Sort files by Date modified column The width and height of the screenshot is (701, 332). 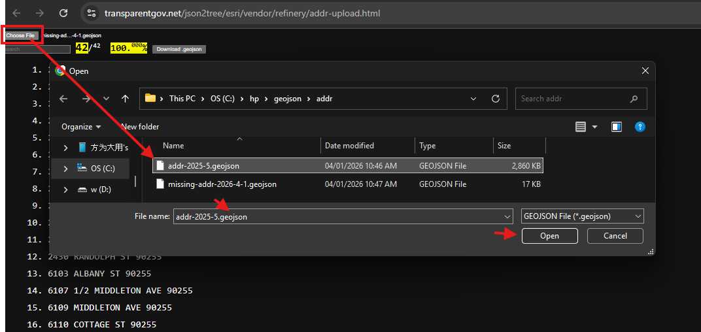349,146
